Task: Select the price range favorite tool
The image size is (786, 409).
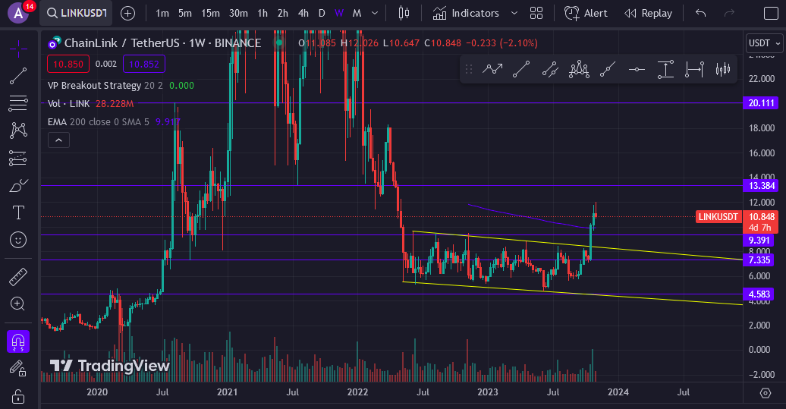Action: click(665, 69)
